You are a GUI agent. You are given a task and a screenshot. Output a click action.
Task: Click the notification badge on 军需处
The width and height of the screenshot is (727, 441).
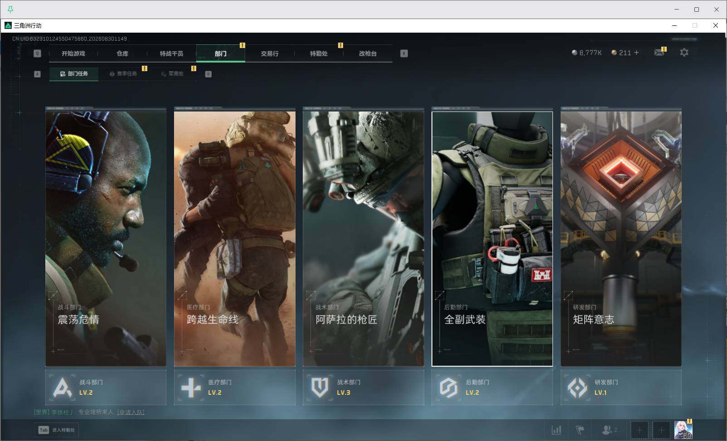pos(194,68)
